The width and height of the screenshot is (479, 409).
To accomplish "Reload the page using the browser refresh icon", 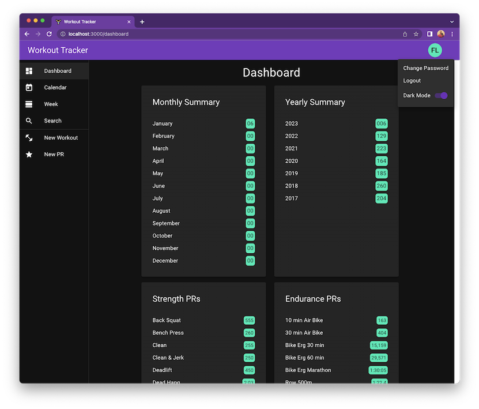I will click(49, 34).
